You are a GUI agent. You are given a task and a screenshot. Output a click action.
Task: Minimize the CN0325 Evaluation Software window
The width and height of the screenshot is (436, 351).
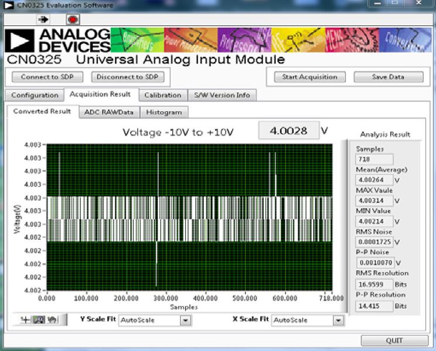(377, 3)
